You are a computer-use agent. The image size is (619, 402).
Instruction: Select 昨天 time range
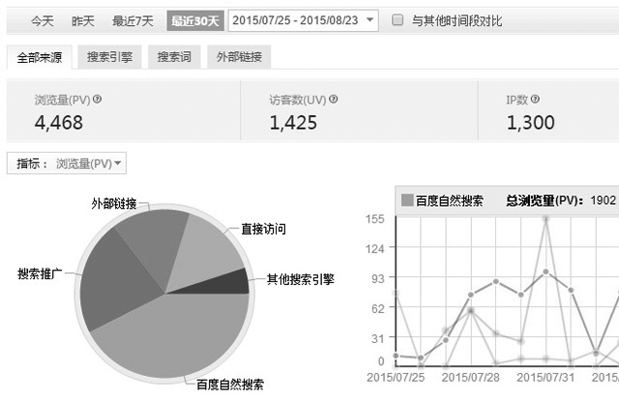(84, 20)
